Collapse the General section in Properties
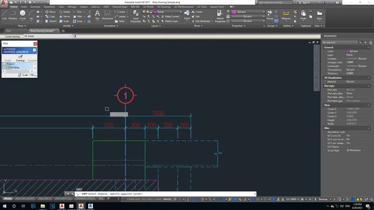 [x=368, y=47]
